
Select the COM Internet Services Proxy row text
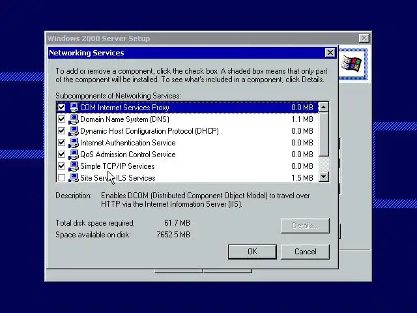(124, 108)
